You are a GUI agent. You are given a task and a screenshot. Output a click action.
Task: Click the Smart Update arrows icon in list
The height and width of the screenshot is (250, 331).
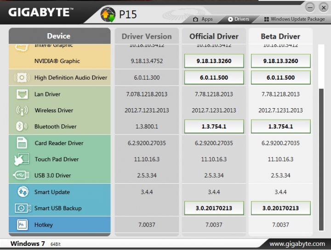(x=23, y=192)
